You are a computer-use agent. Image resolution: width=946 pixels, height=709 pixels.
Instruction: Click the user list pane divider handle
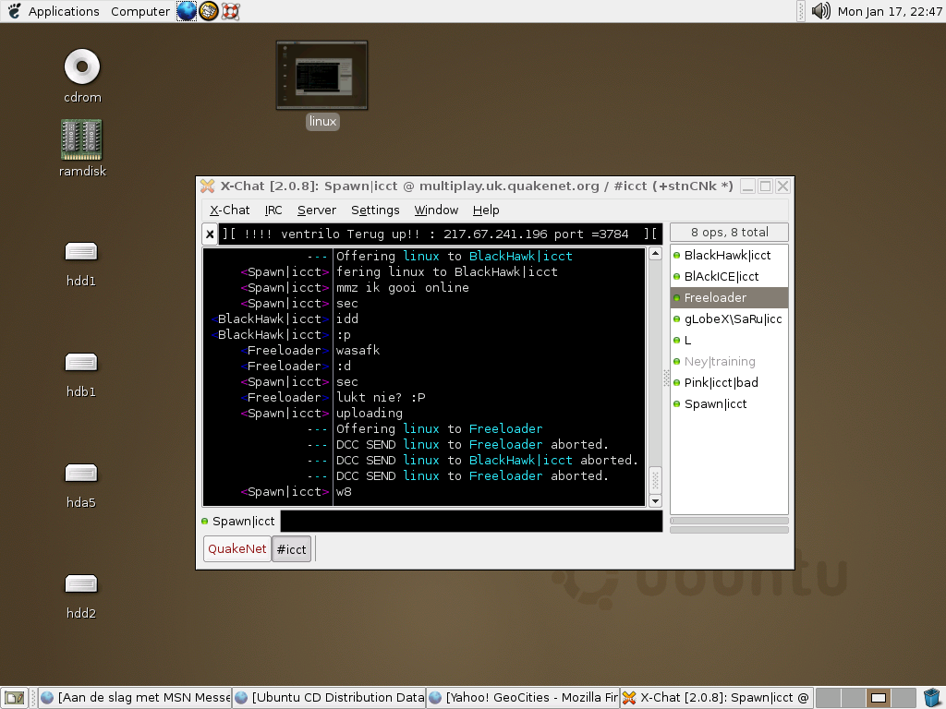point(666,378)
